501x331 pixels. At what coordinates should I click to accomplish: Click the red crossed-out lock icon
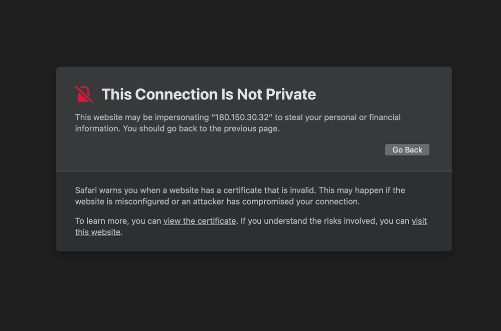[x=84, y=94]
